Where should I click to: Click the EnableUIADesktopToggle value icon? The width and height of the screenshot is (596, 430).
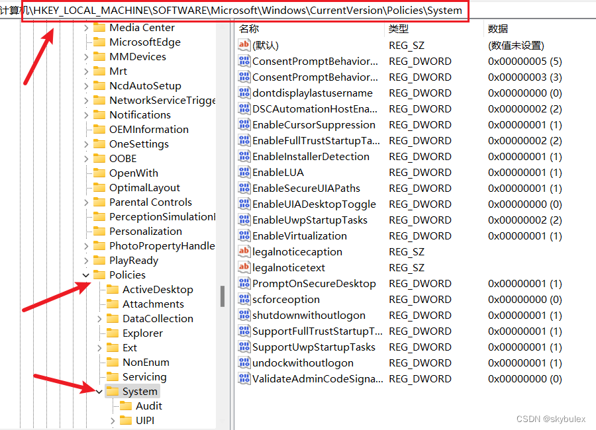tap(244, 204)
